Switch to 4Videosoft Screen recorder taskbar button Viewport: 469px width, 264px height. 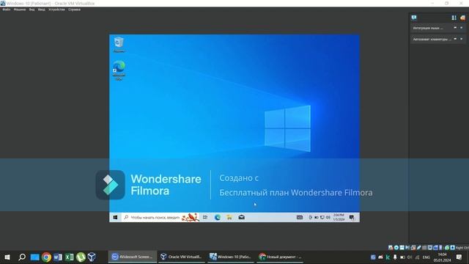click(132, 257)
